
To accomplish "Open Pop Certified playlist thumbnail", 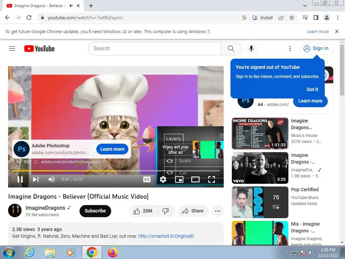I will click(260, 202).
